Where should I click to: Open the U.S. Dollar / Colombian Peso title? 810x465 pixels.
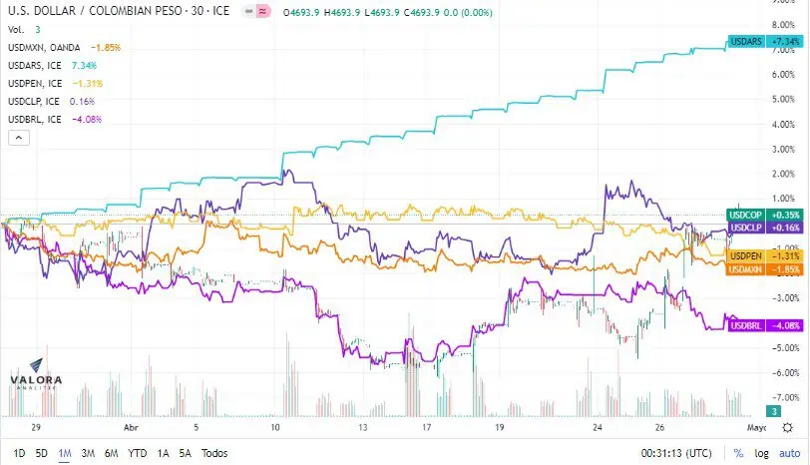coord(119,11)
